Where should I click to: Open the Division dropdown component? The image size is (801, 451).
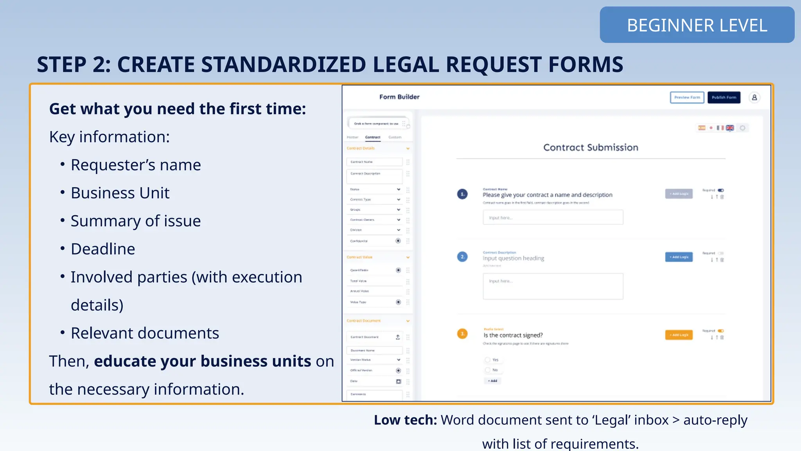pyautogui.click(x=375, y=230)
